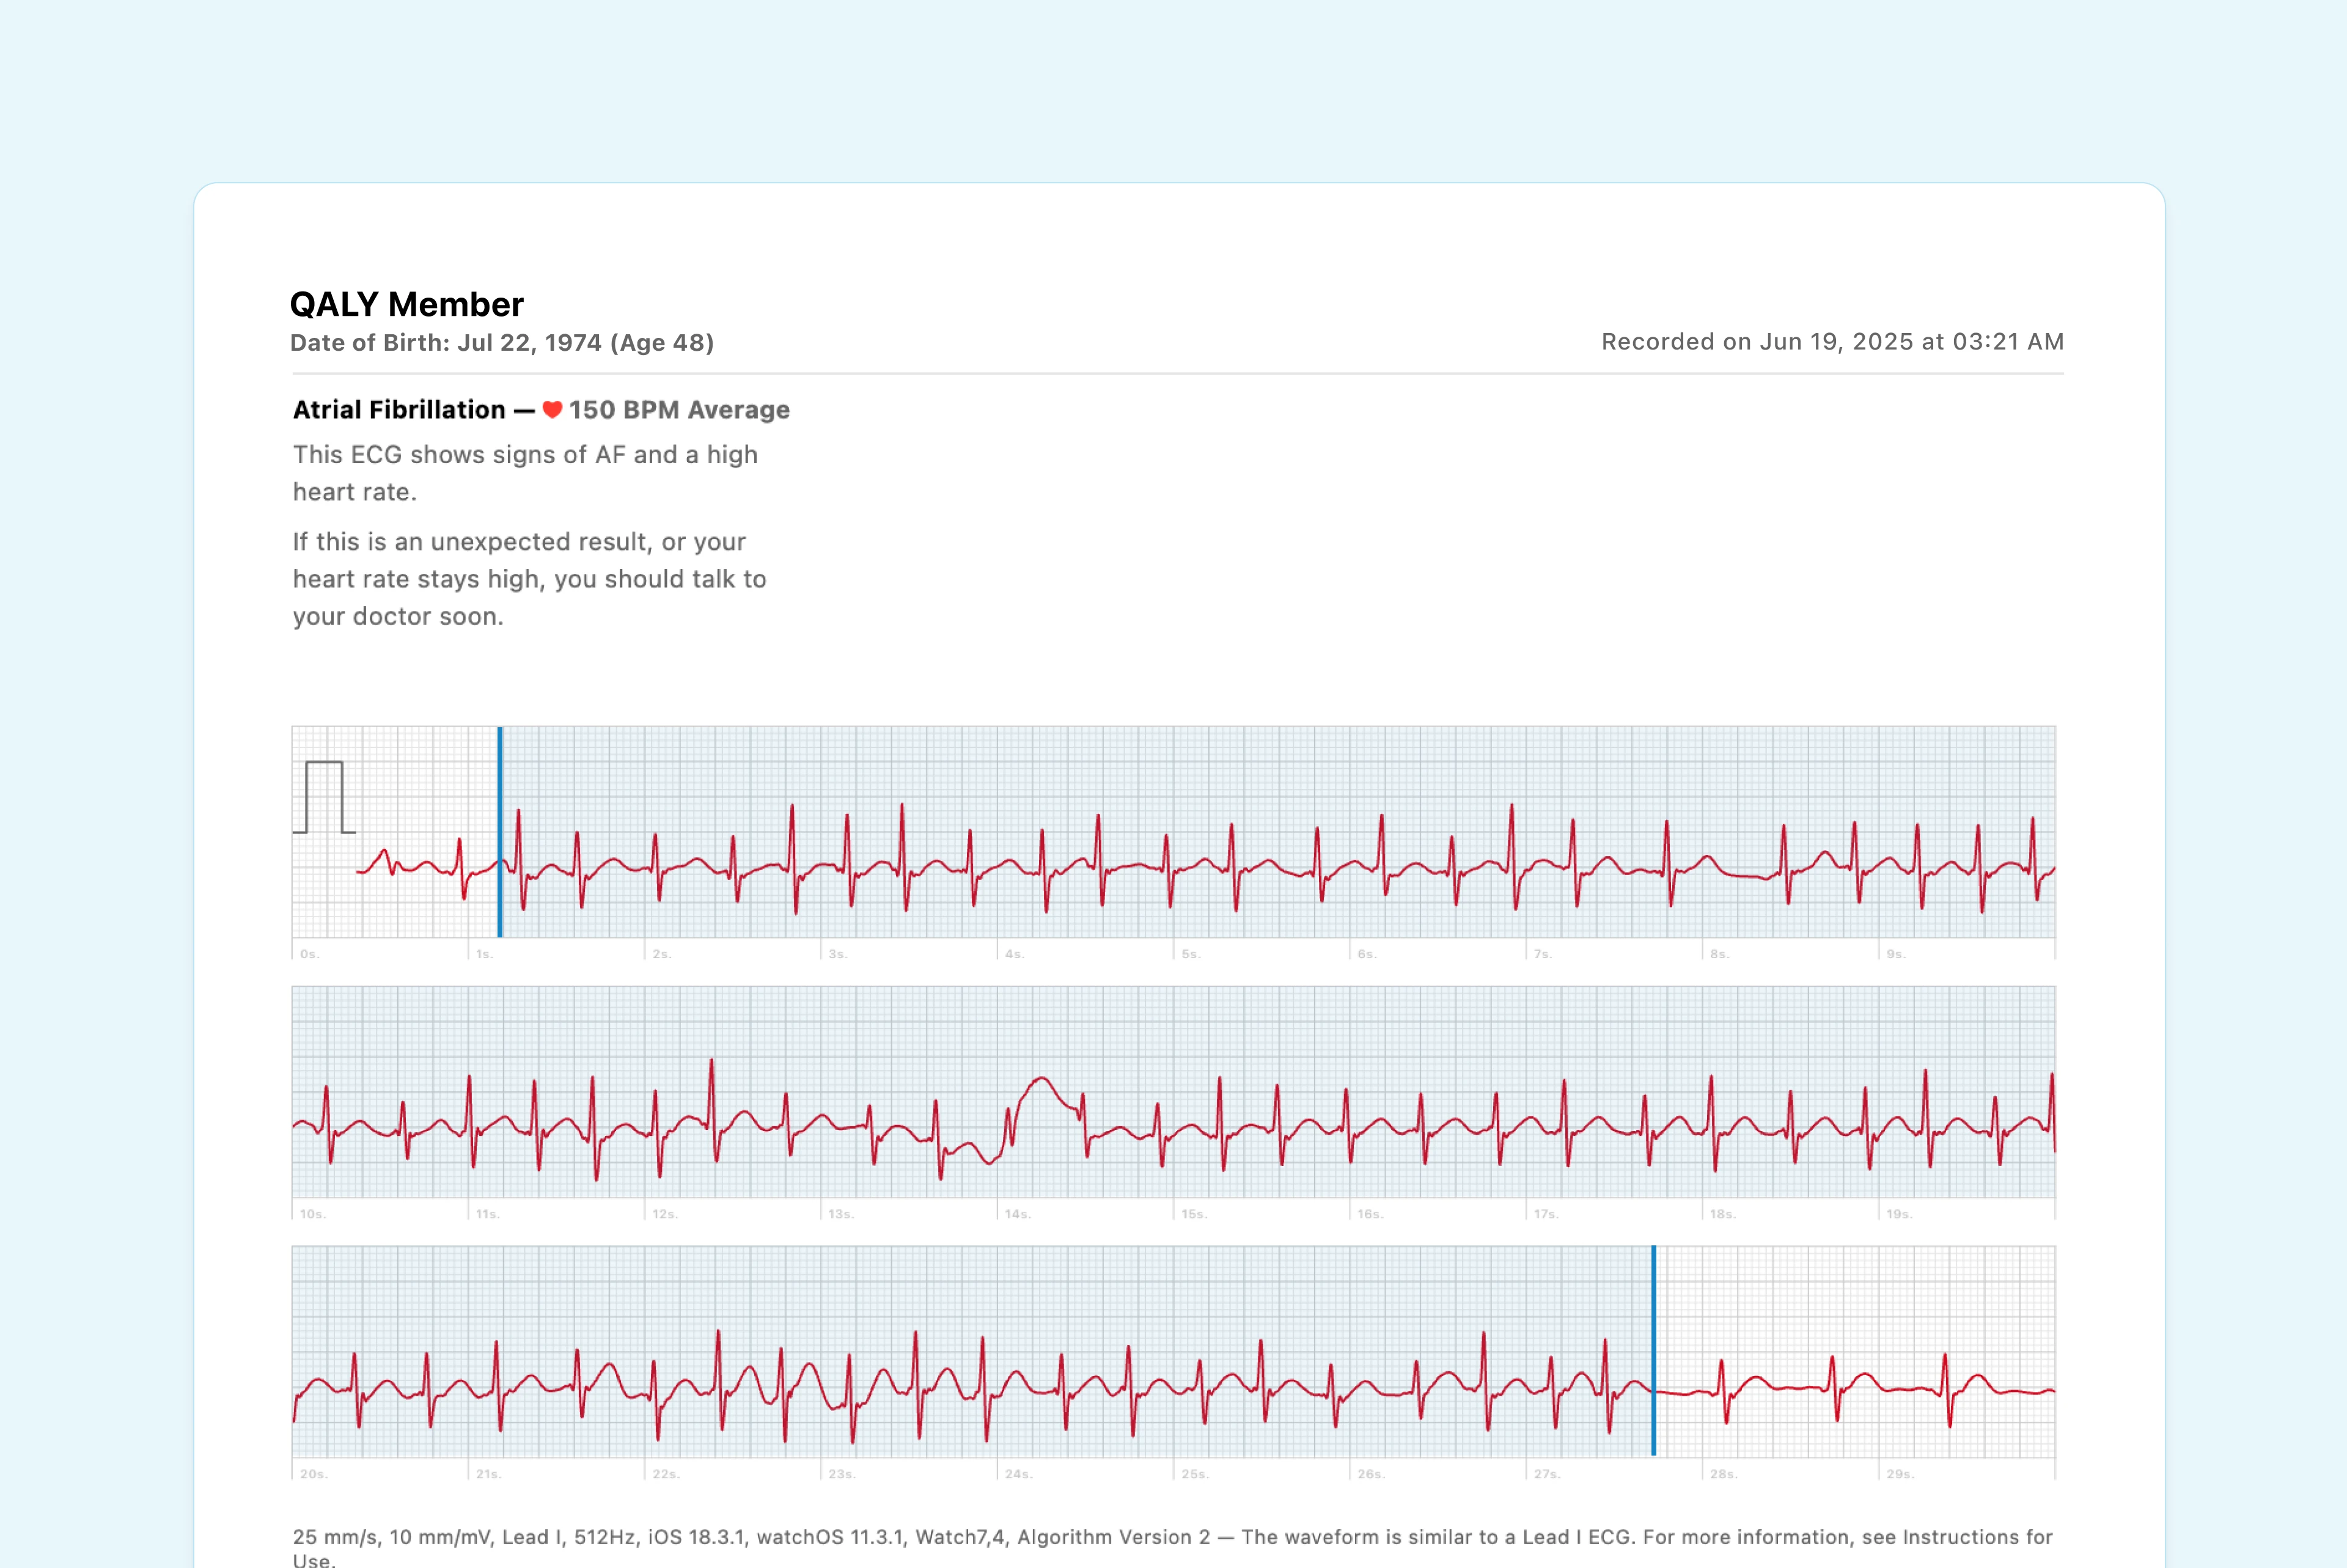
Task: Select the 20s time label on the third strip
Action: click(x=313, y=1473)
